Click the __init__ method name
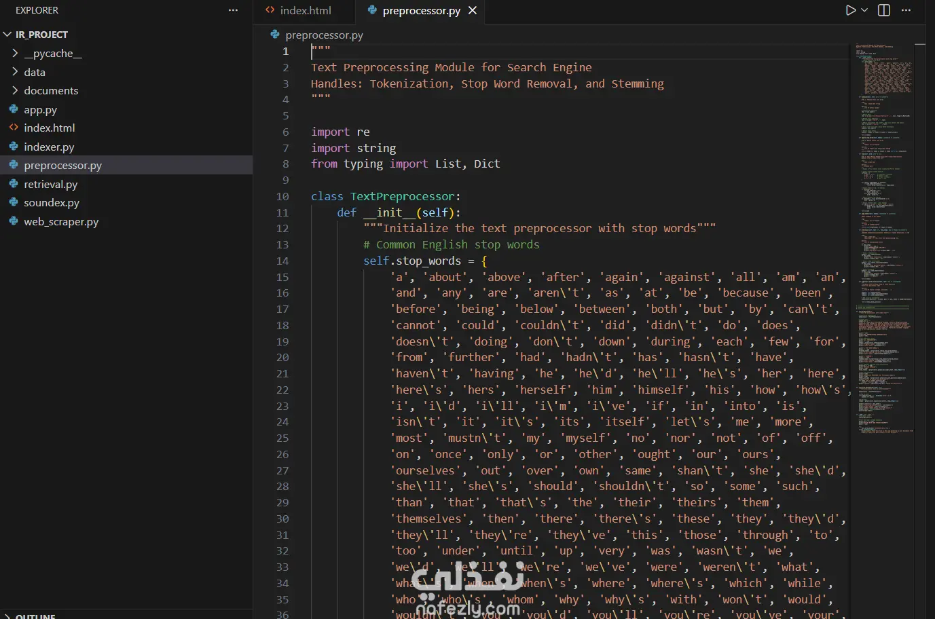The image size is (935, 619). [x=390, y=212]
